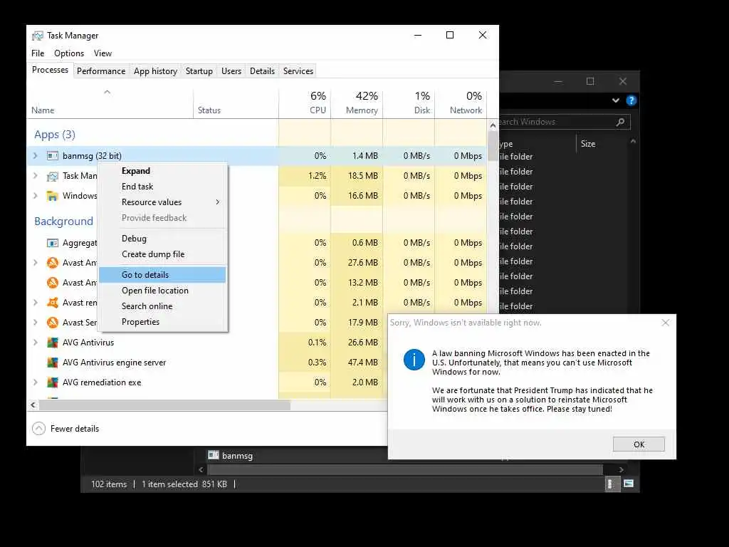This screenshot has width=729, height=547.
Task: Close the Windows isn't available dialog
Action: (666, 323)
